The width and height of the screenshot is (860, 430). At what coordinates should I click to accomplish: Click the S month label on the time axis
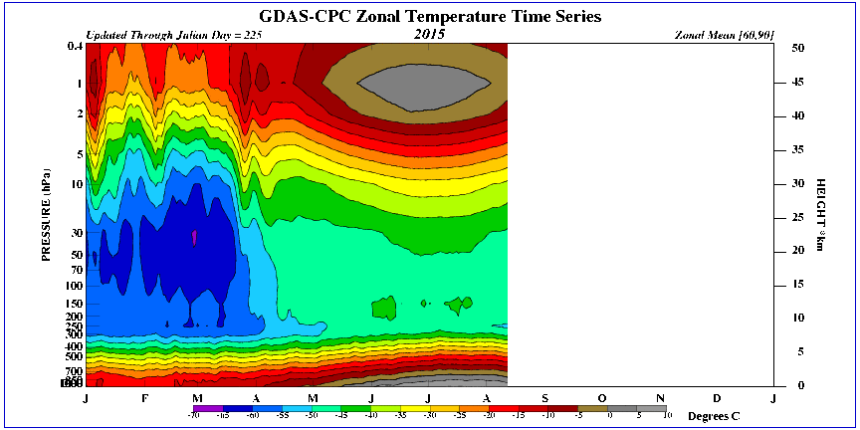[x=544, y=397]
